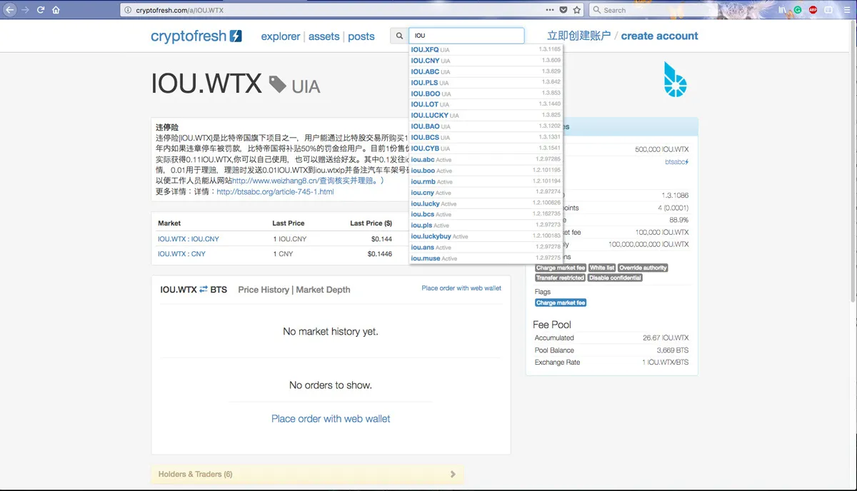The width and height of the screenshot is (857, 491).
Task: Select iou.muse Active account suggestion
Action: (x=486, y=258)
